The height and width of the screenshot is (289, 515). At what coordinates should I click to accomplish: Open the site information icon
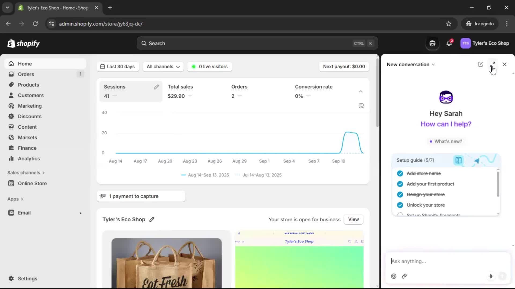pyautogui.click(x=51, y=24)
